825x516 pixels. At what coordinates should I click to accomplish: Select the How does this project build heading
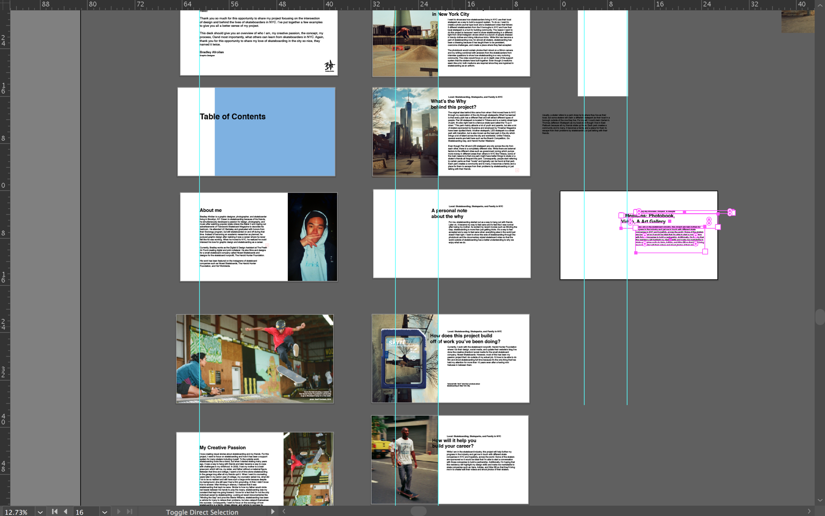pyautogui.click(x=465, y=338)
